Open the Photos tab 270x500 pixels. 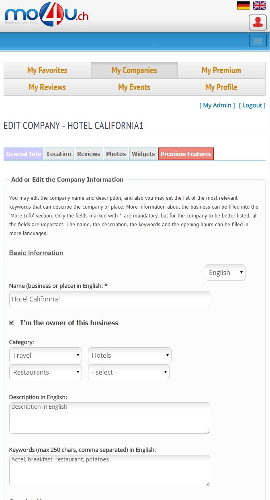click(x=116, y=154)
